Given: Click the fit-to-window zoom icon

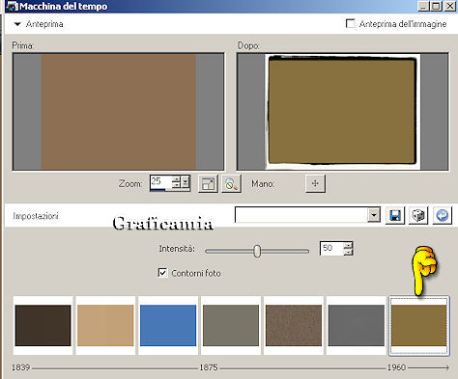Looking at the screenshot, I should [208, 184].
